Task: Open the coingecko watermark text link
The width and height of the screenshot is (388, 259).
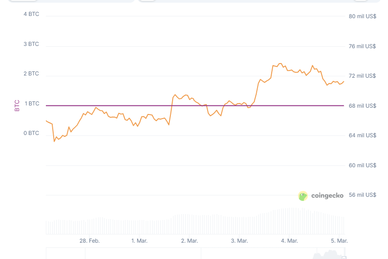Action: [327, 196]
